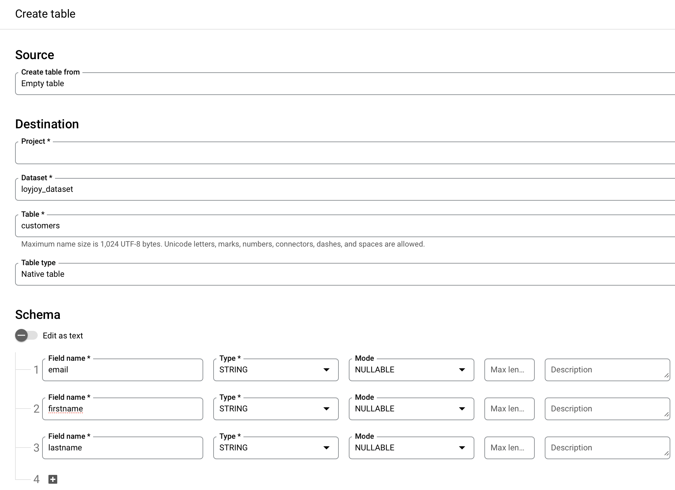The image size is (675, 490).
Task: Click the Table name field customers
Action: [345, 226]
